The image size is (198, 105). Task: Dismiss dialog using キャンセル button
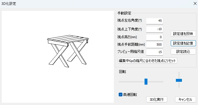pyautogui.click(x=185, y=100)
